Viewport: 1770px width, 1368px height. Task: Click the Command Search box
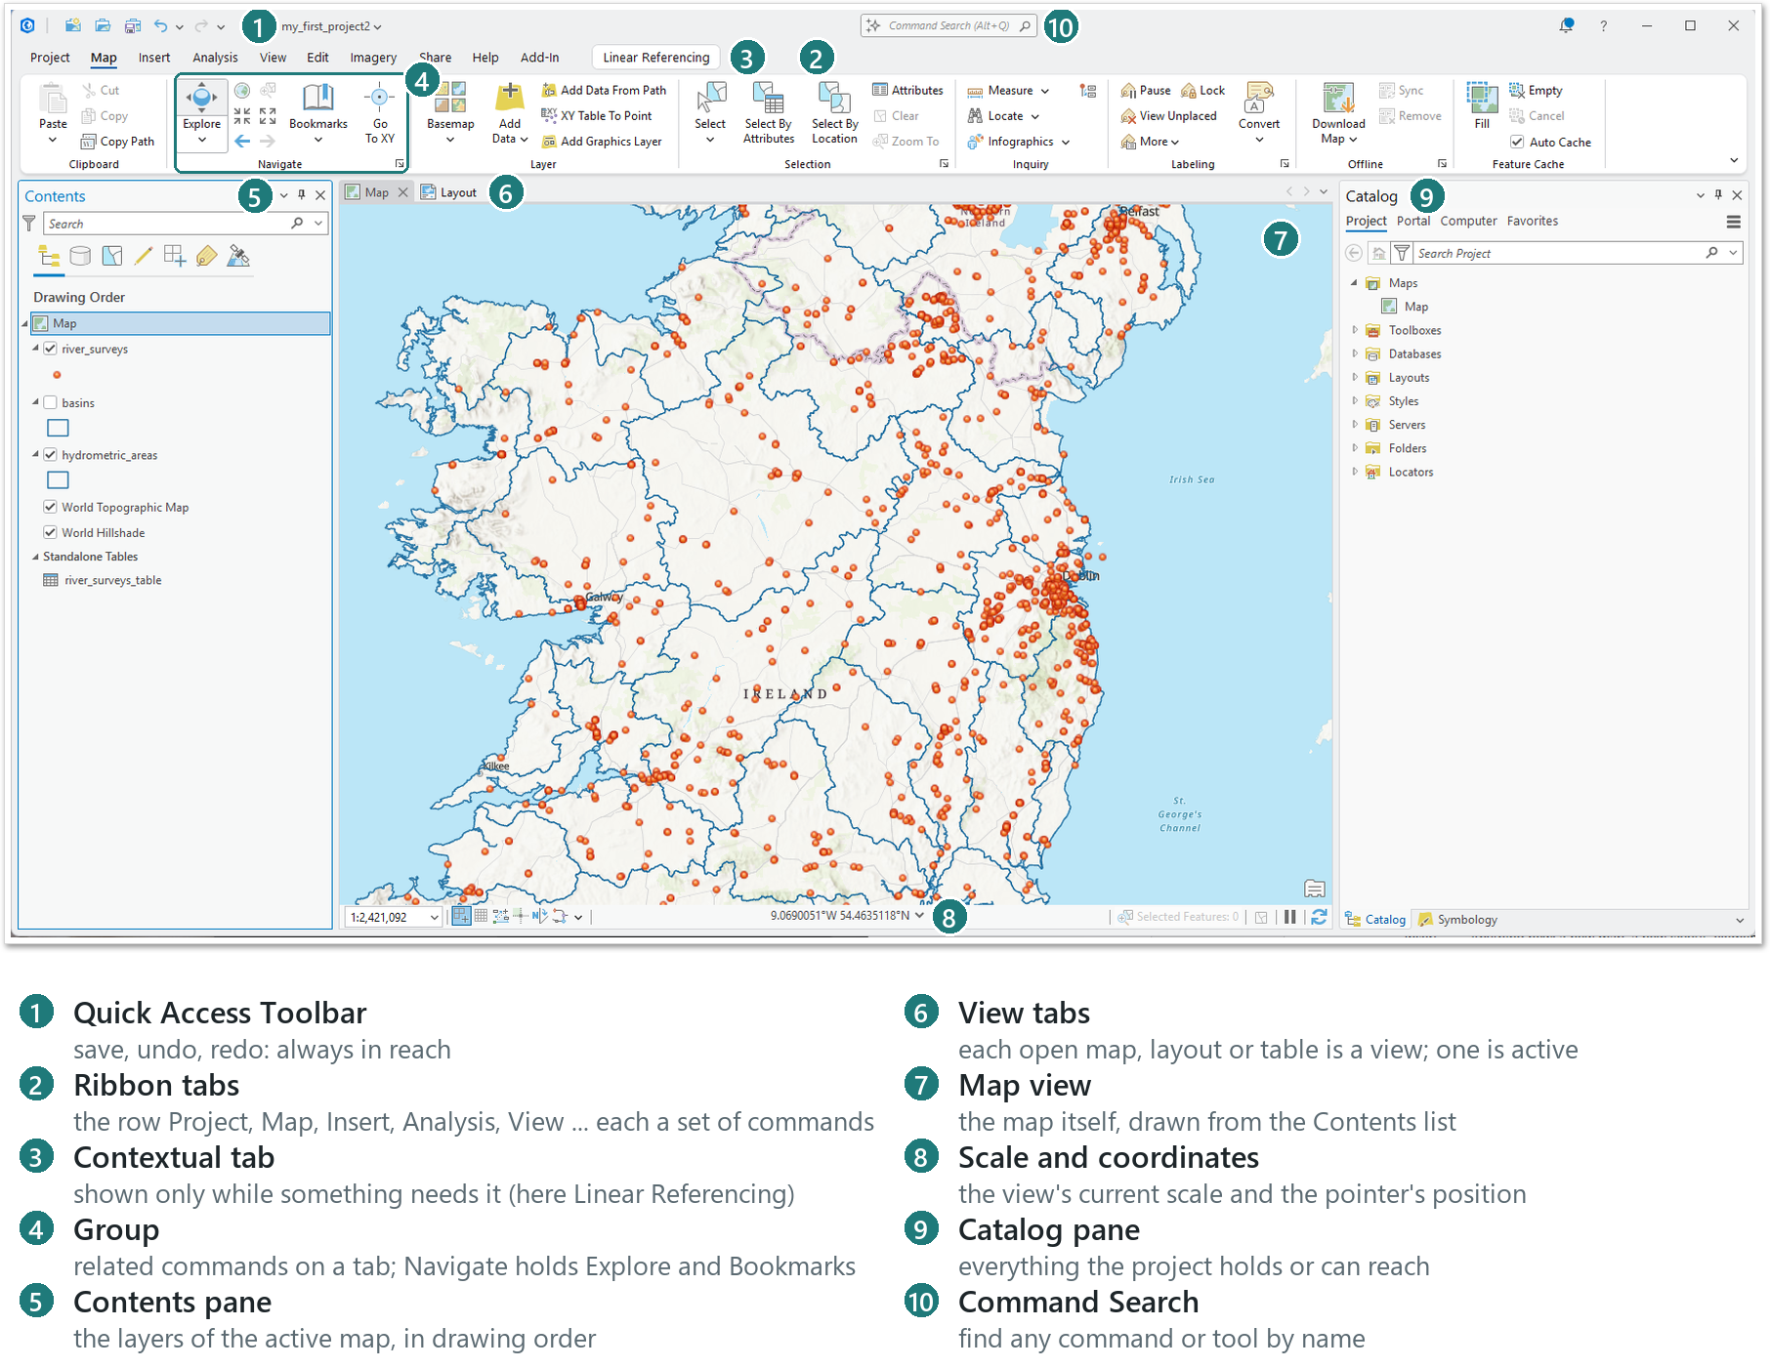pos(948,26)
